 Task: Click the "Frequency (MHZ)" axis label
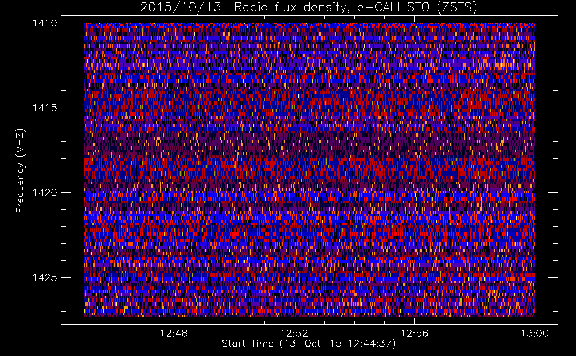[21, 171]
